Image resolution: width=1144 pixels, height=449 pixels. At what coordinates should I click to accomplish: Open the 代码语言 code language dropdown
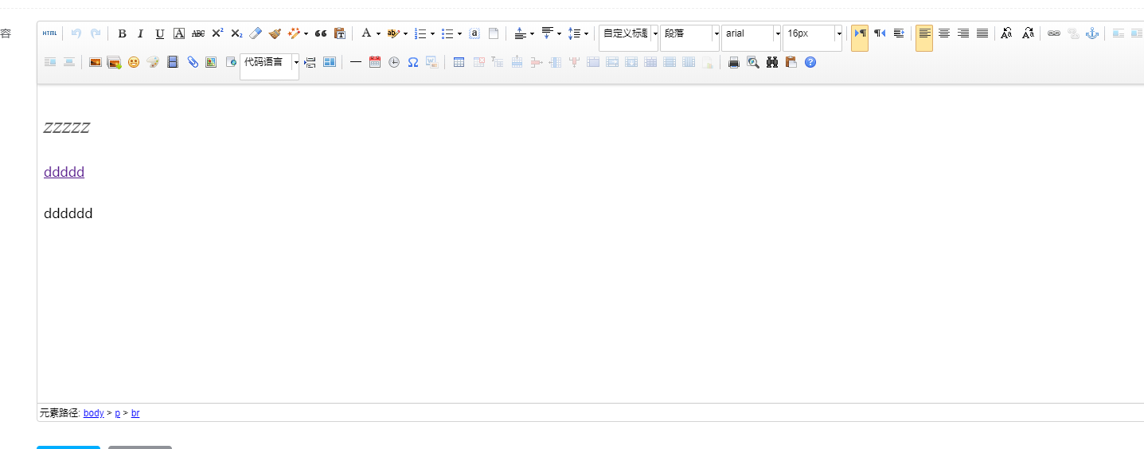click(296, 62)
